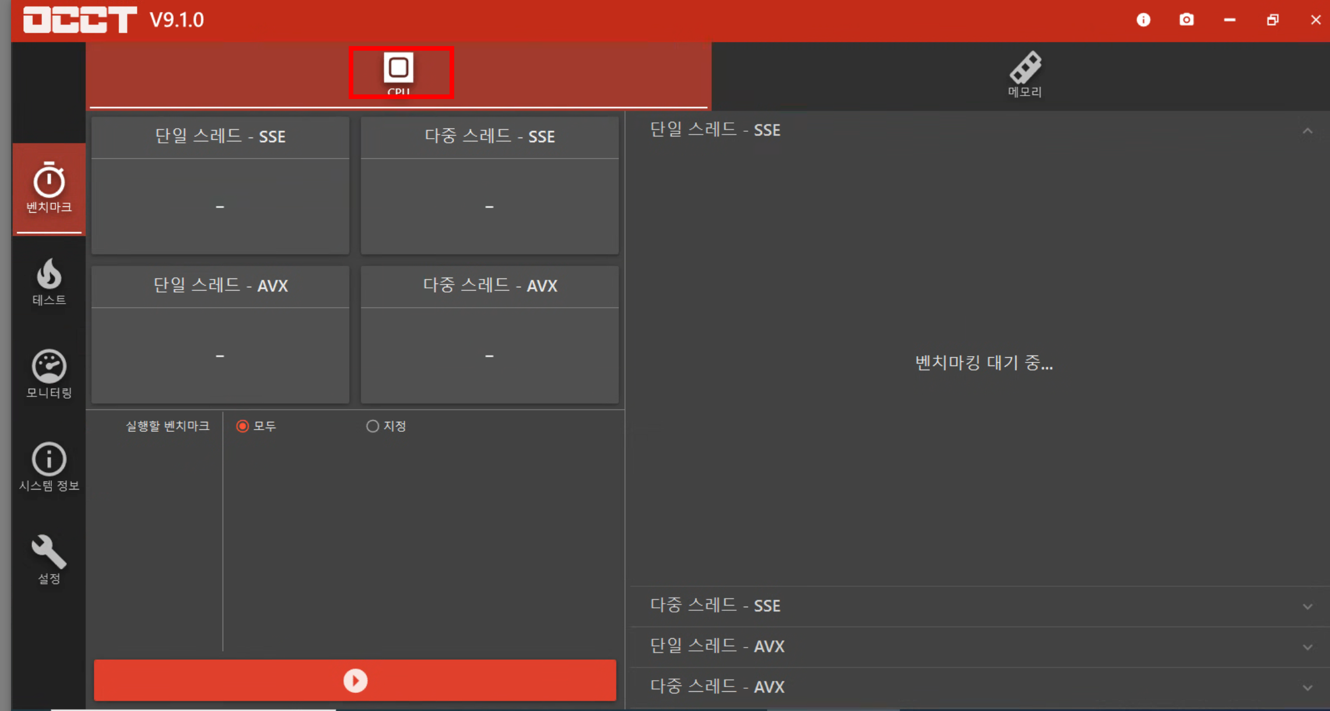Expand the 다중 스레드 - AVX section
The width and height of the screenshot is (1330, 711).
1307,687
